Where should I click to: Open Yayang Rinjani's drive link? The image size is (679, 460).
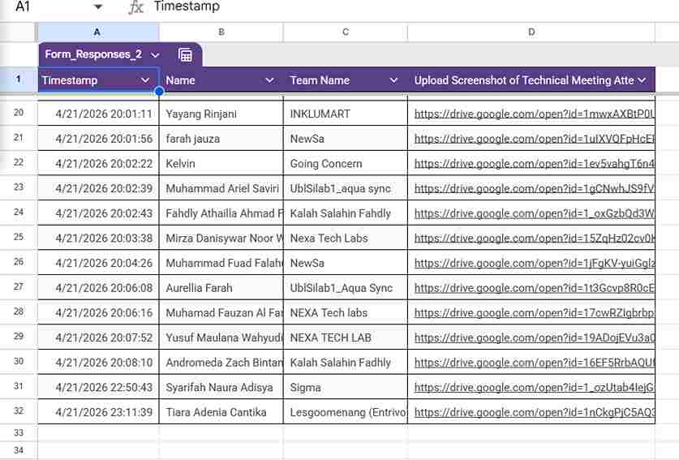[535, 114]
